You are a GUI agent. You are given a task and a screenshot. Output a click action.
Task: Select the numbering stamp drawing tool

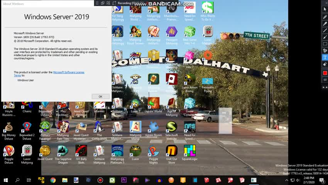[x=325, y=50]
